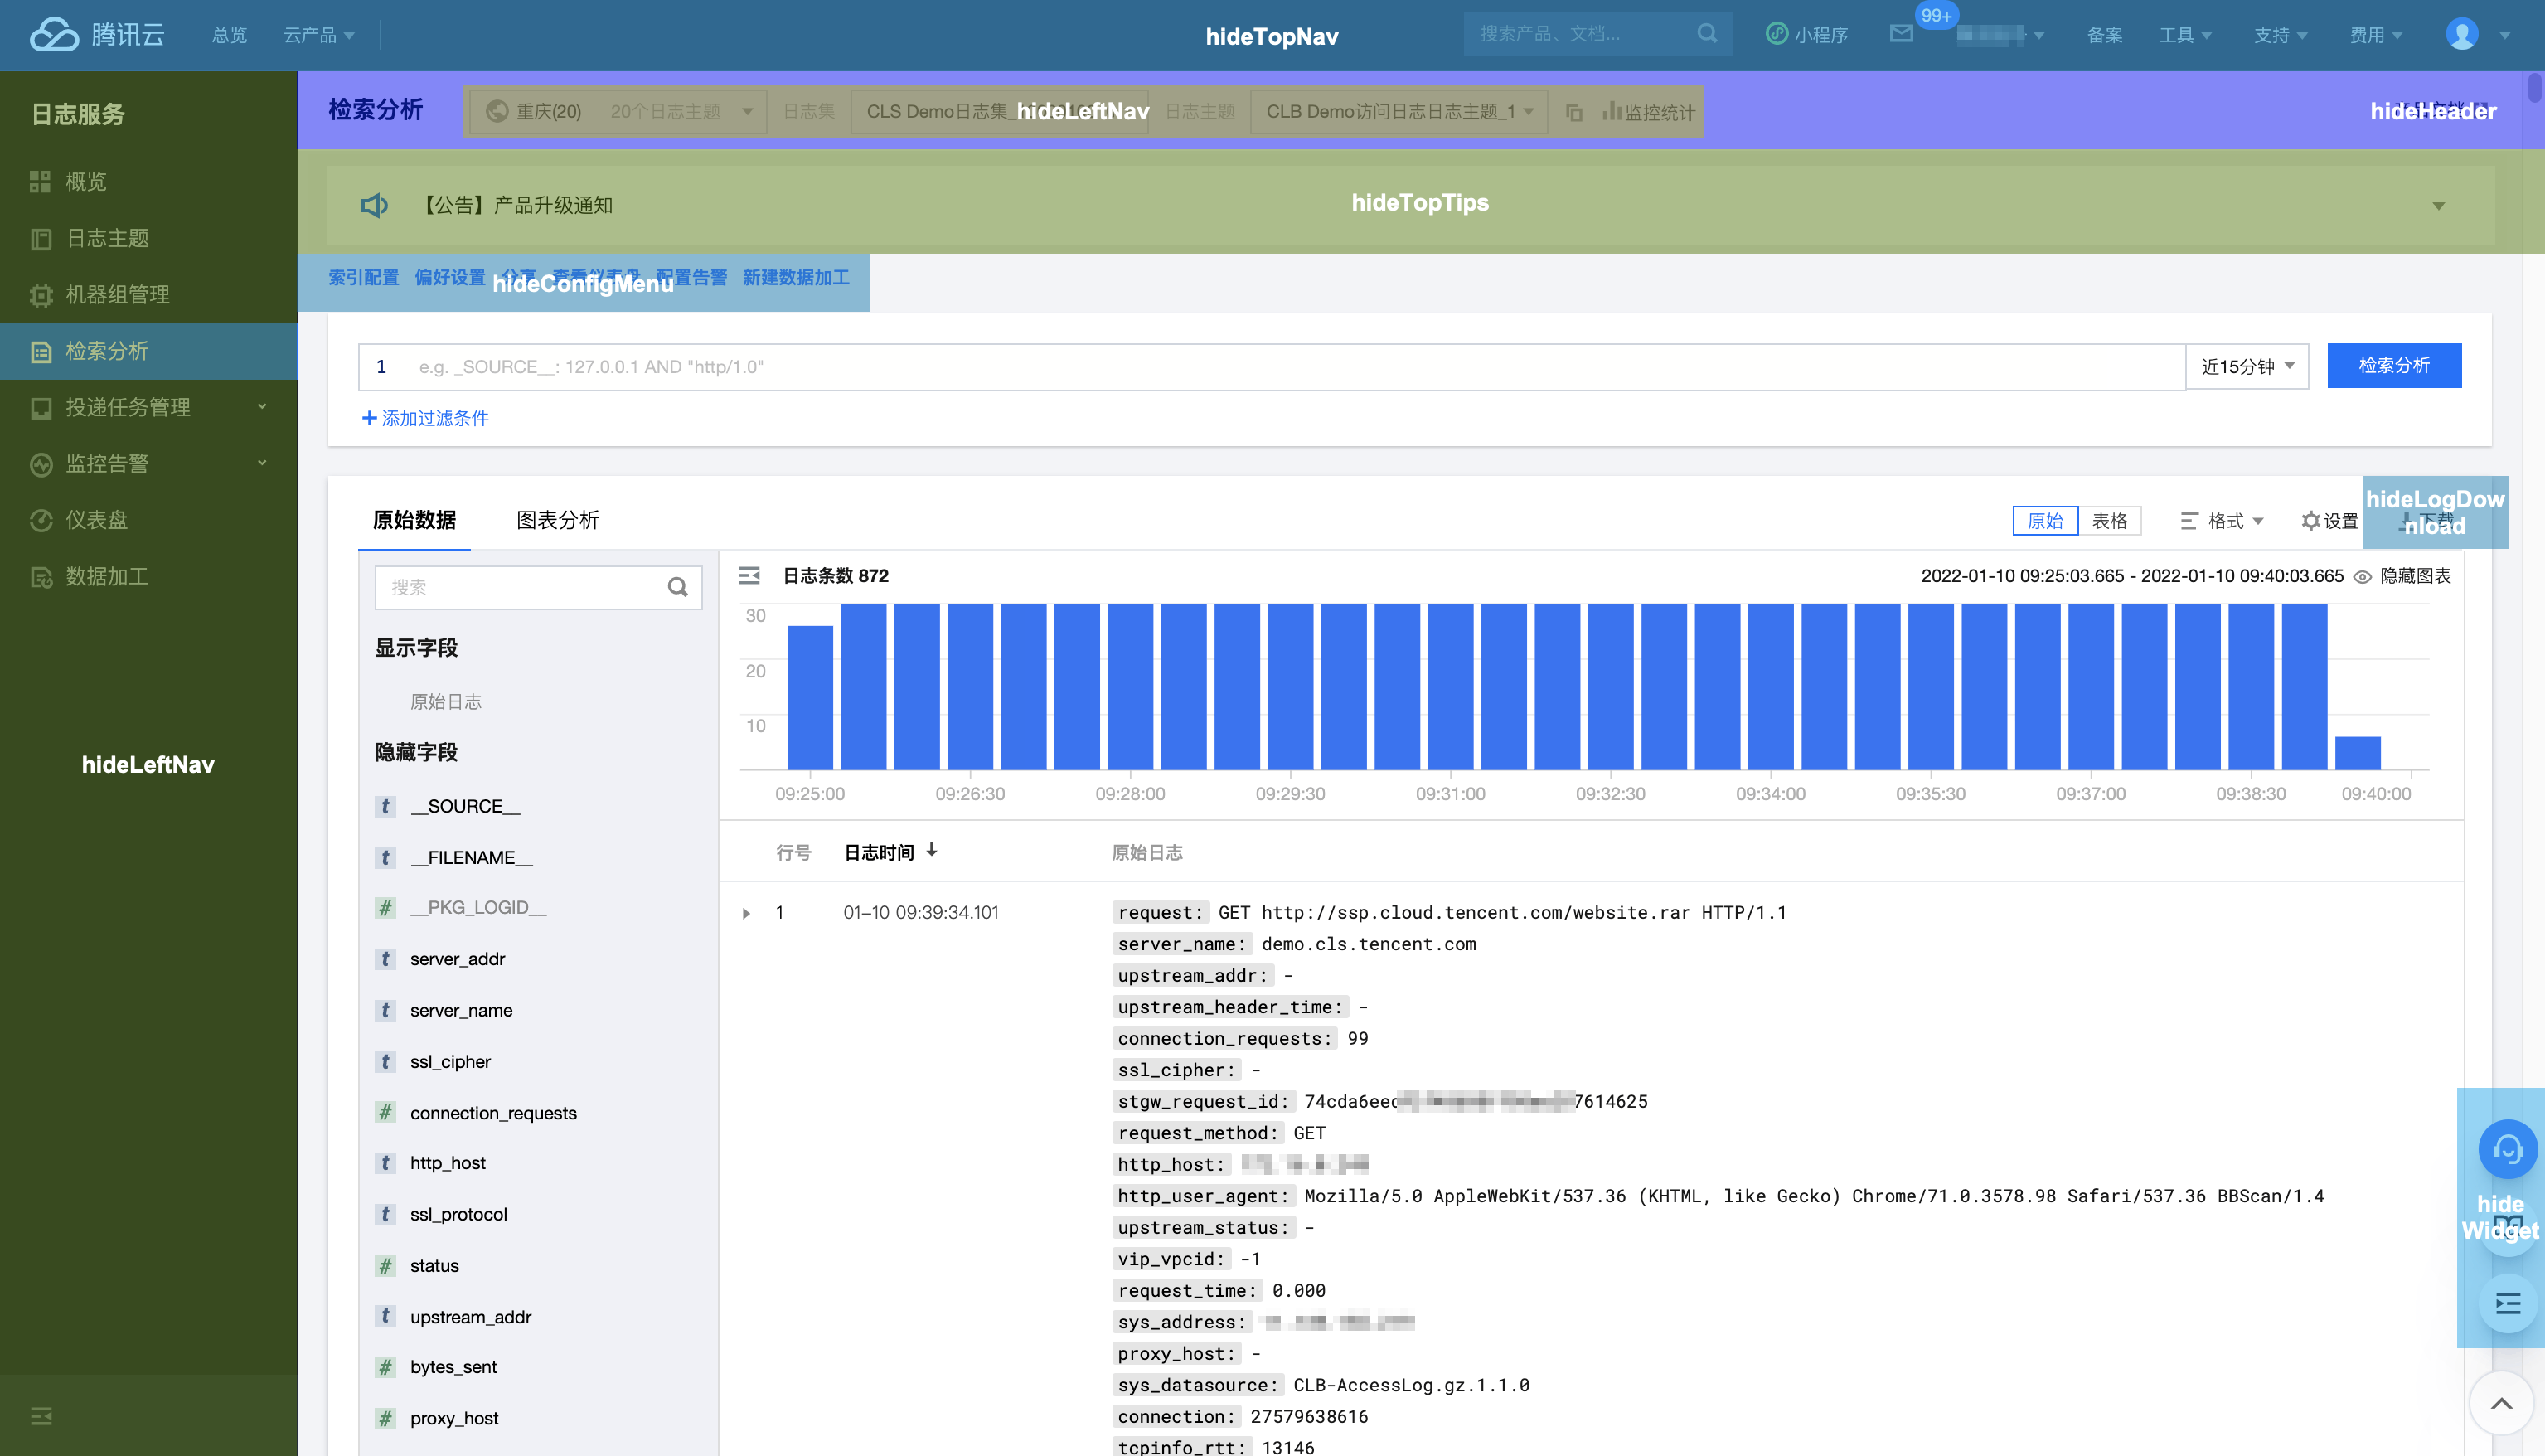
Task: Switch to the 表格 table view
Action: point(2109,521)
